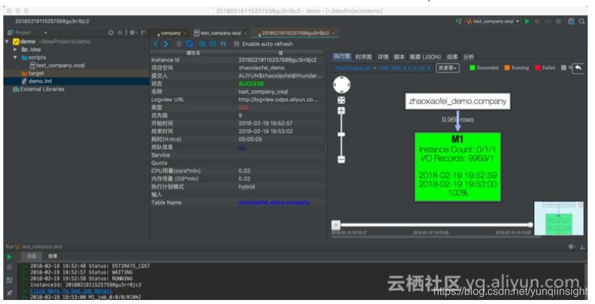595x304 pixels.
Task: Fit the execution graph to screen
Action: (341, 100)
